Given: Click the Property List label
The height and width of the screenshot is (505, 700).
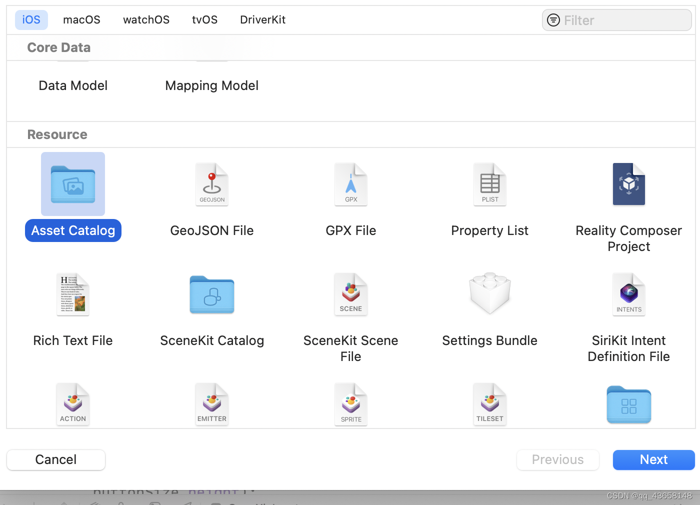Looking at the screenshot, I should click(490, 230).
